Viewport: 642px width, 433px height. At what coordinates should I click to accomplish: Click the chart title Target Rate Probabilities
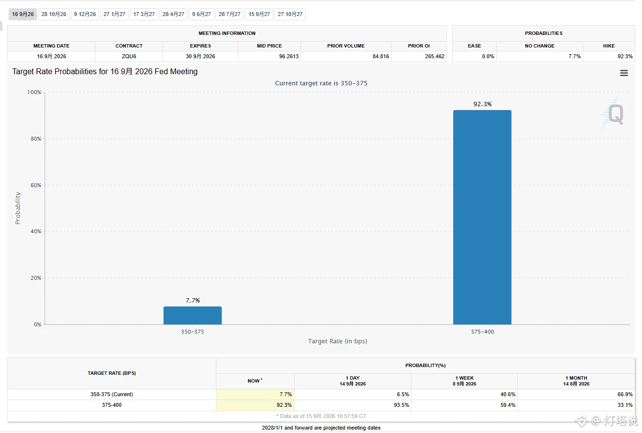(x=105, y=71)
